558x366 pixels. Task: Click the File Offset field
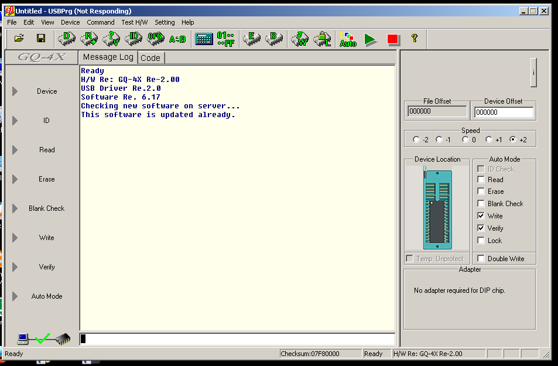click(x=437, y=111)
